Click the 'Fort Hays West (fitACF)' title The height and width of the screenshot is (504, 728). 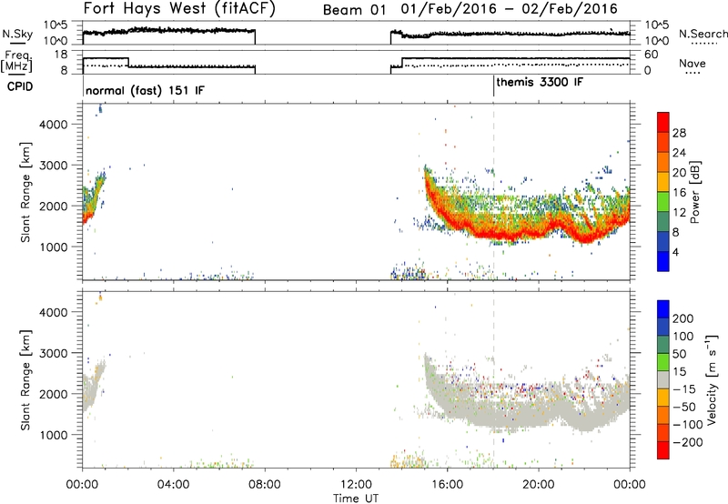point(179,9)
